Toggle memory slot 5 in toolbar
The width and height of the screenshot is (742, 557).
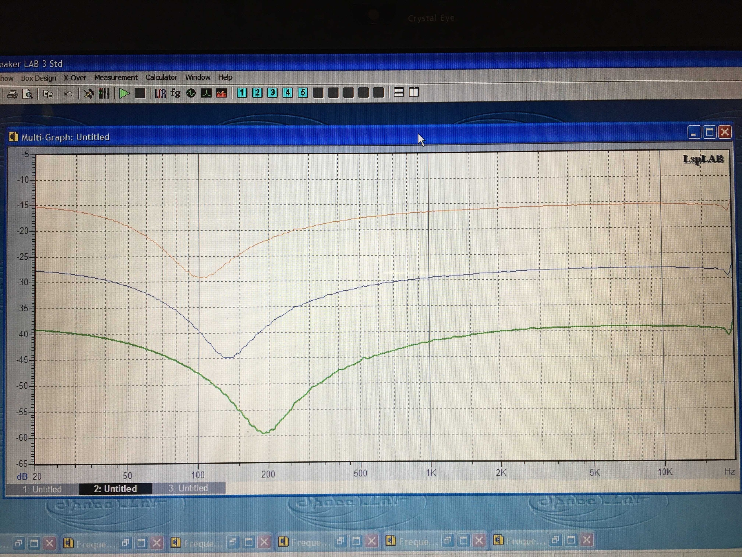coord(303,92)
